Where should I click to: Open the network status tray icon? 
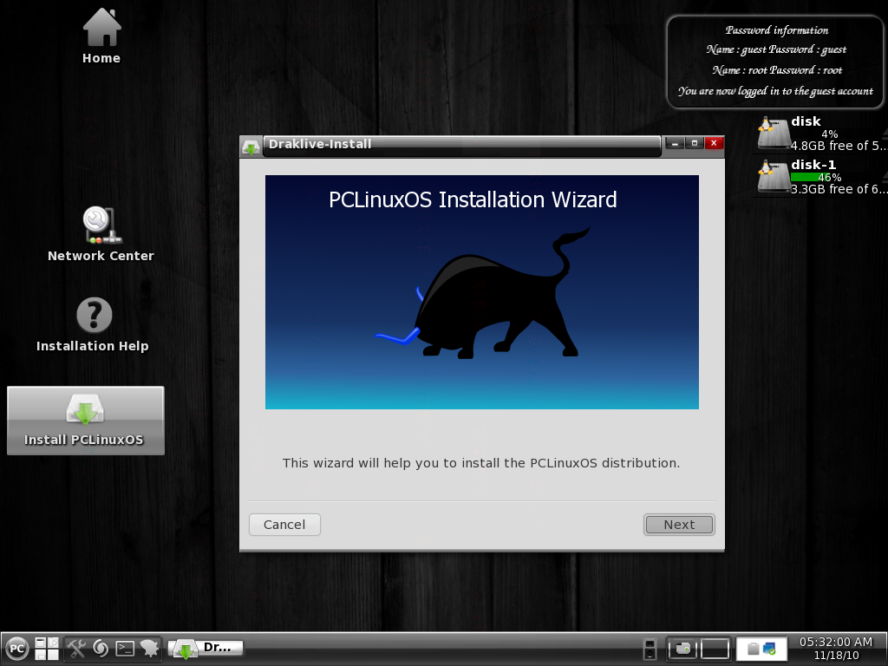pyautogui.click(x=770, y=647)
